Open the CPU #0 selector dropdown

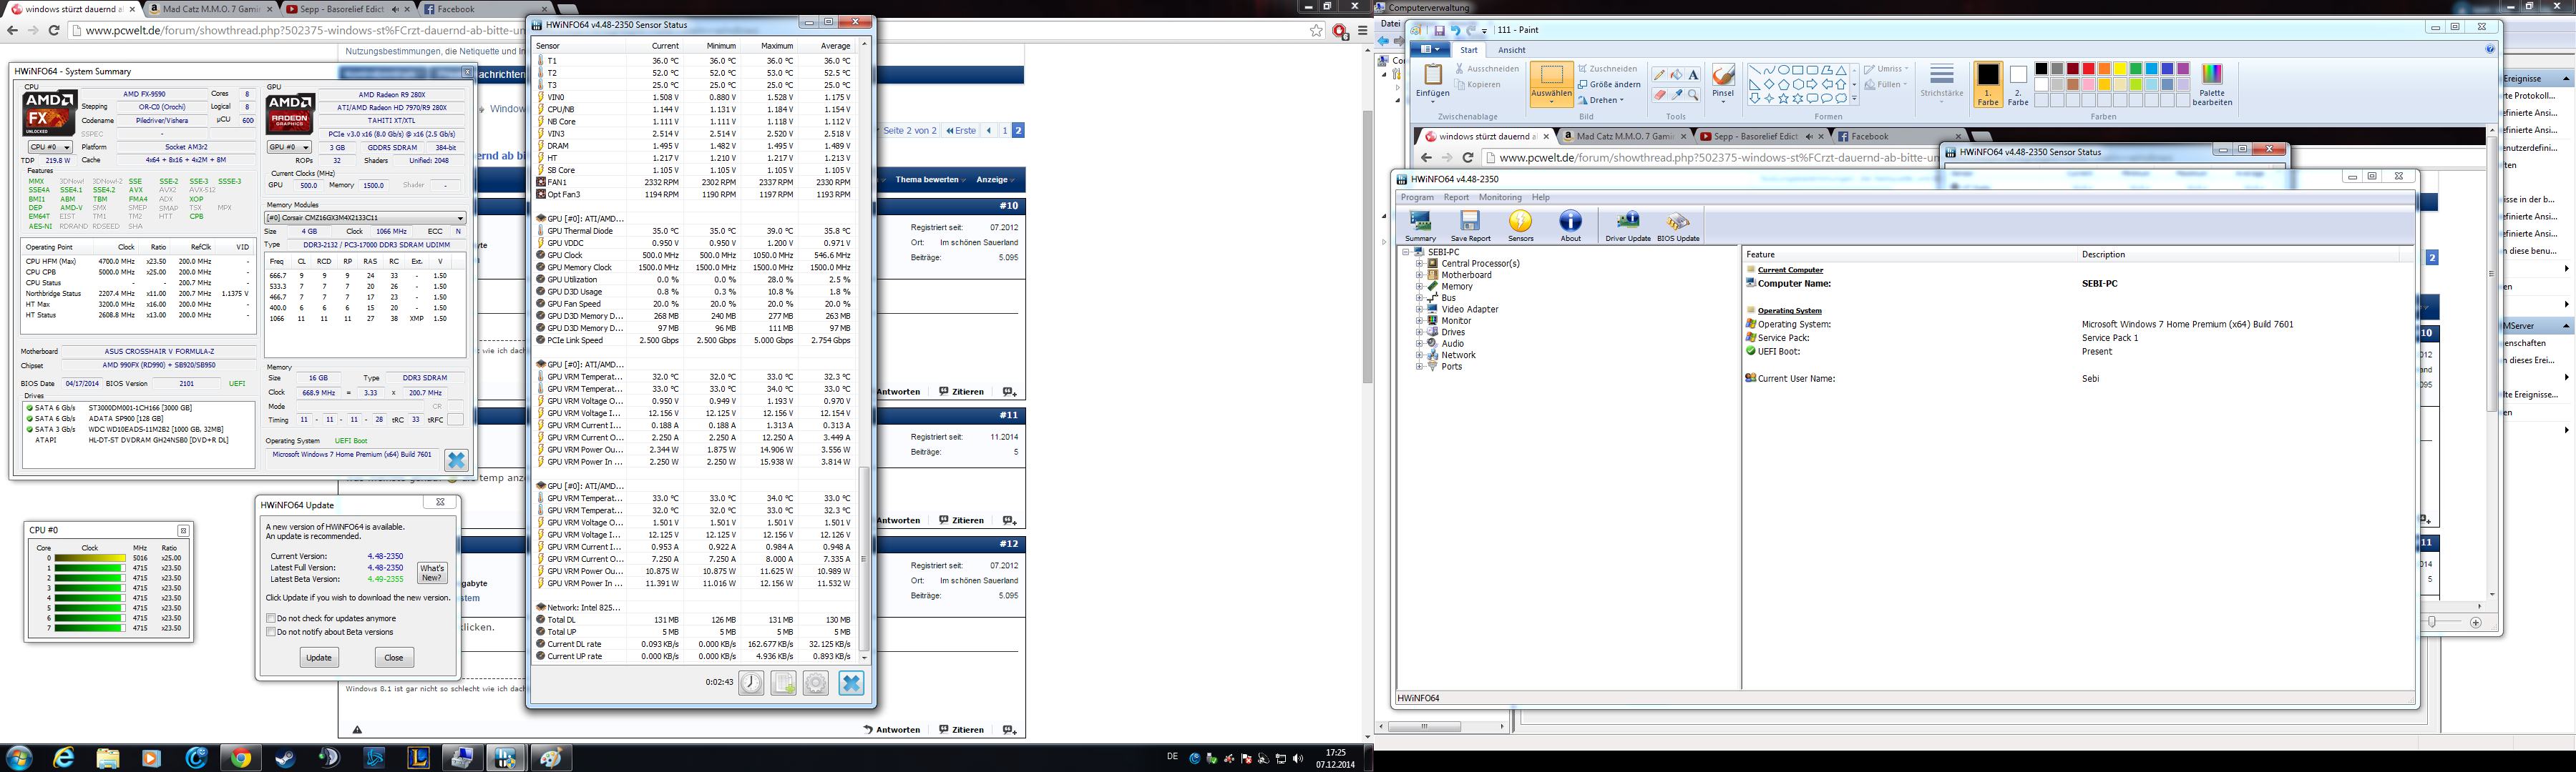point(50,147)
